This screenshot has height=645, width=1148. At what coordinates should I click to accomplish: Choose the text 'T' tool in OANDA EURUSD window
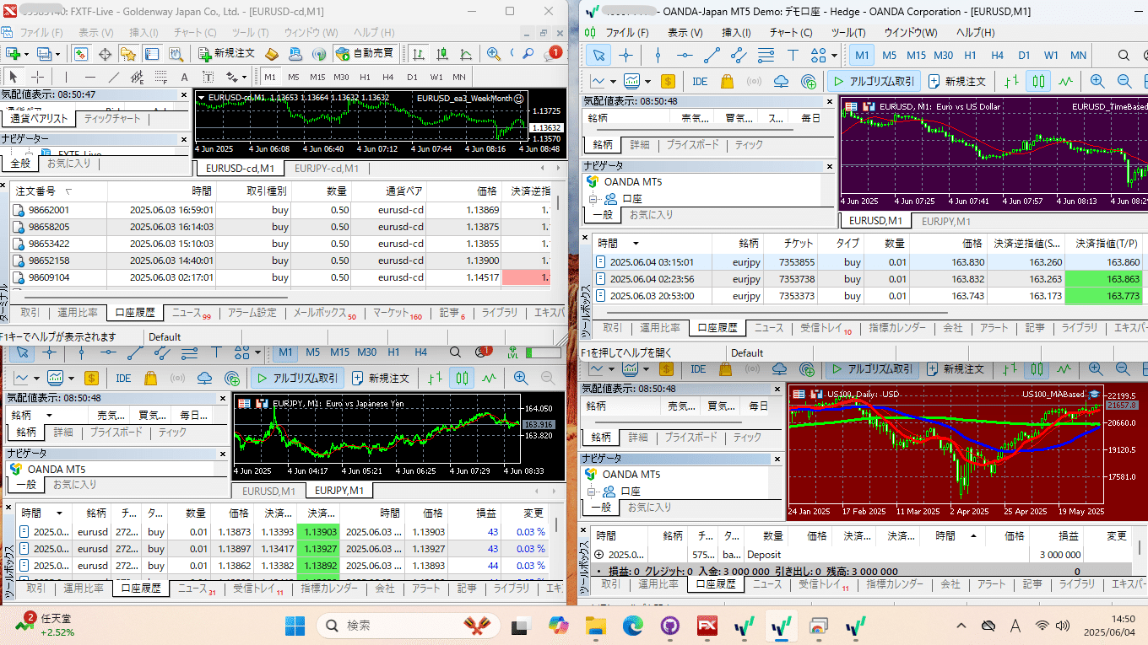tap(793, 56)
